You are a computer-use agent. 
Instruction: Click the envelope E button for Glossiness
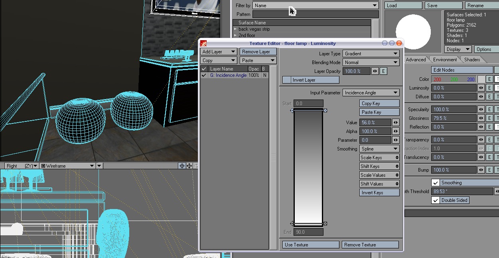click(x=489, y=118)
